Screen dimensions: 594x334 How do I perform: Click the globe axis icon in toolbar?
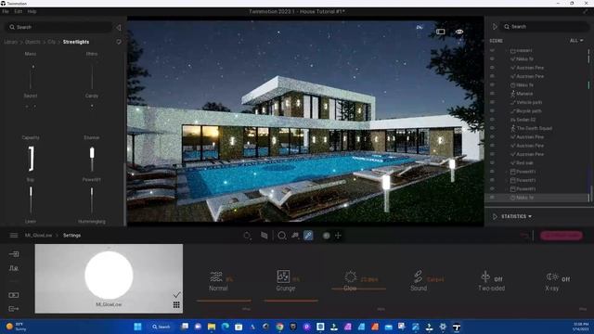[x=326, y=236]
